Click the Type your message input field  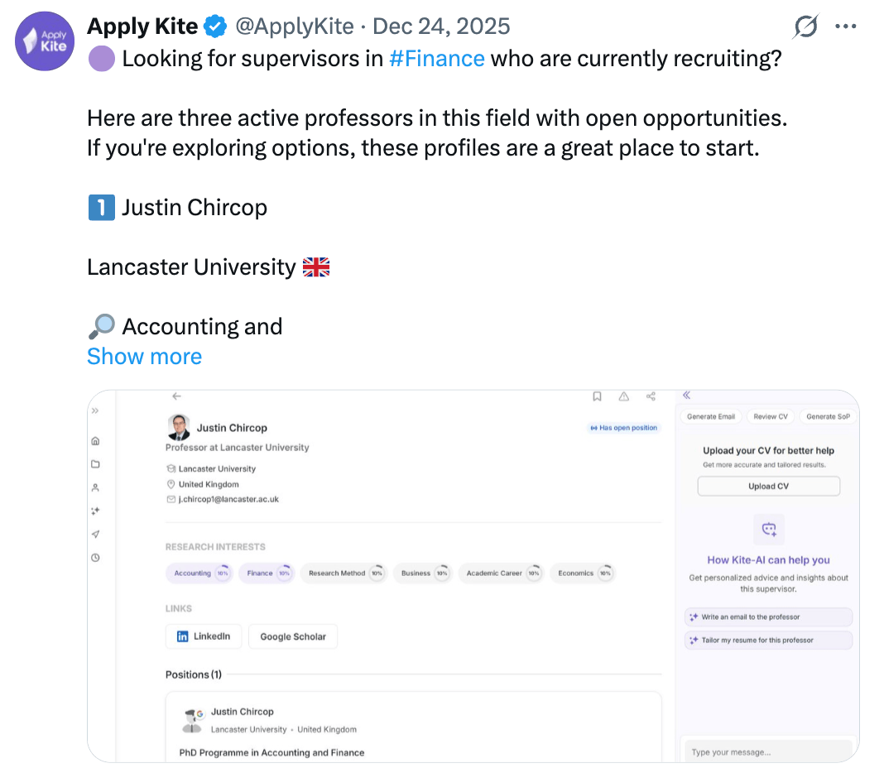point(766,752)
